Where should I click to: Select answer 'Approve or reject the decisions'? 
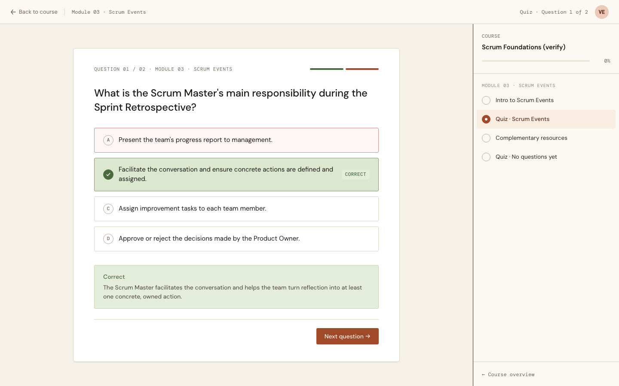click(x=236, y=239)
